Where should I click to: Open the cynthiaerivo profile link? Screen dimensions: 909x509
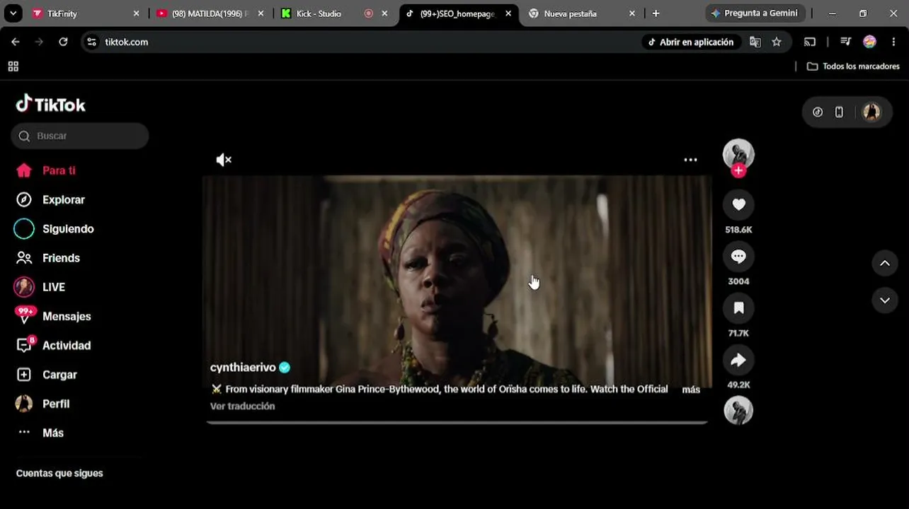click(243, 368)
